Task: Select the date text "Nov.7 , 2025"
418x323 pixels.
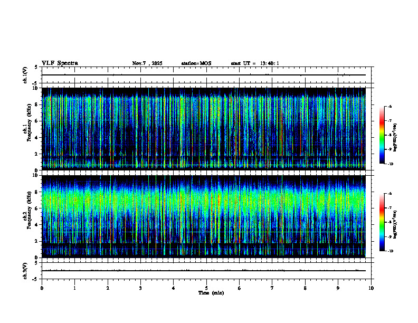Action: tap(147, 63)
